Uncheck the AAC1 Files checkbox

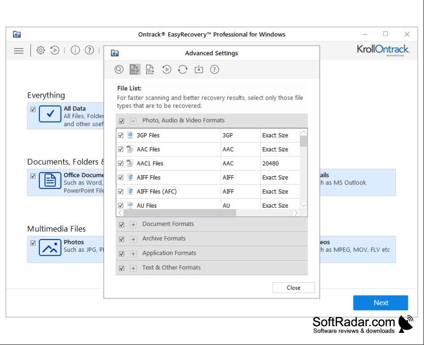(x=121, y=163)
